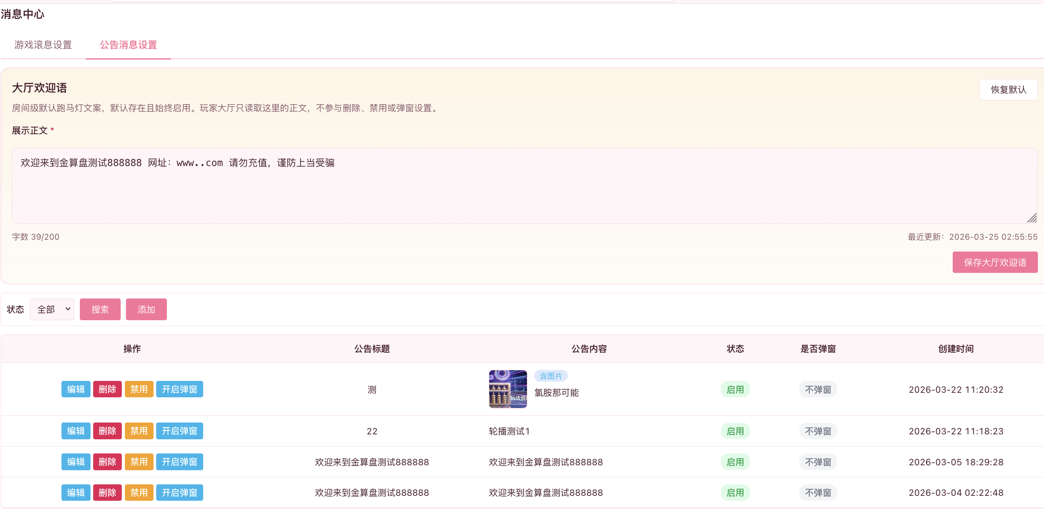Click the 恢复默认 button

click(1008, 90)
